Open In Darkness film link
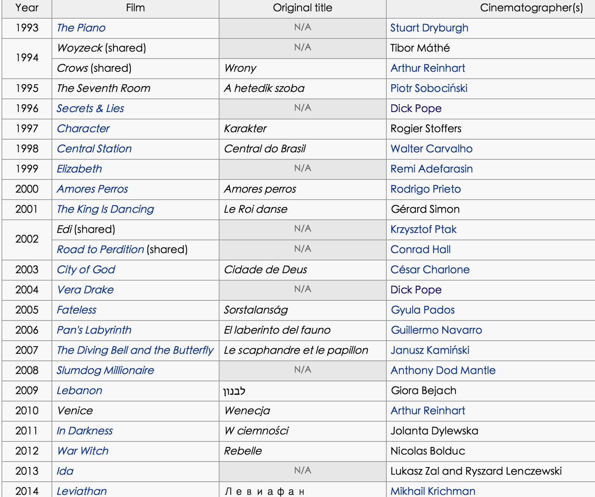The height and width of the screenshot is (497, 595). point(85,431)
